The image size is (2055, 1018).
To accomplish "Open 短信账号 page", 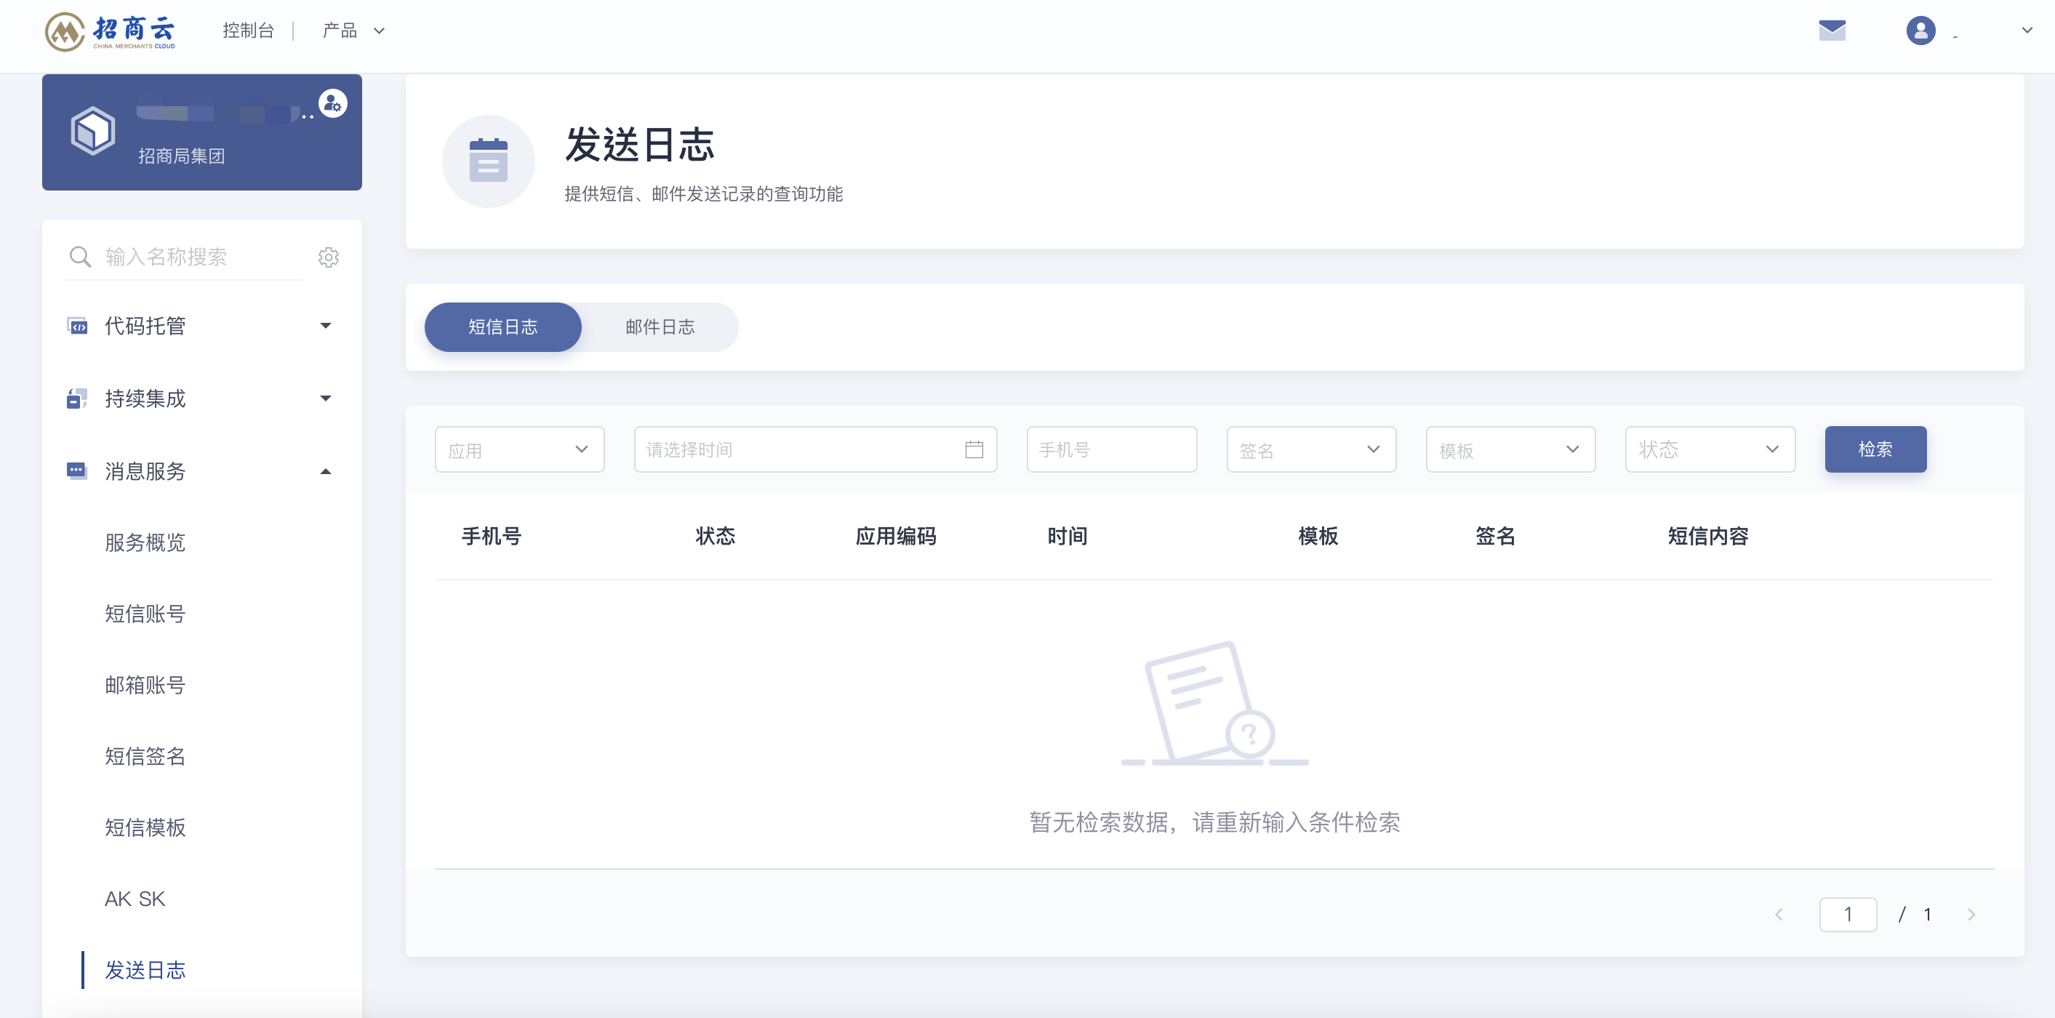I will (x=145, y=614).
